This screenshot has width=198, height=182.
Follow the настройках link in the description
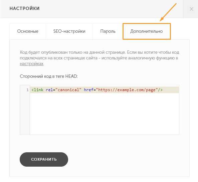[32, 64]
